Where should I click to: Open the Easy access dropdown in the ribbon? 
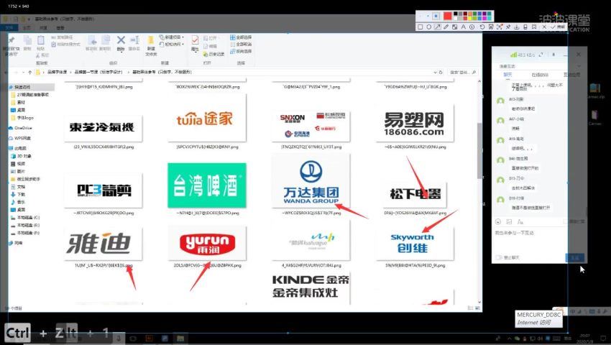tap(172, 44)
